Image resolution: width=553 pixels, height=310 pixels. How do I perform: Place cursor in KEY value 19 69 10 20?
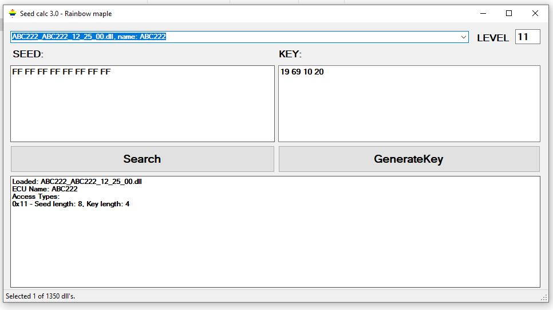pos(302,72)
